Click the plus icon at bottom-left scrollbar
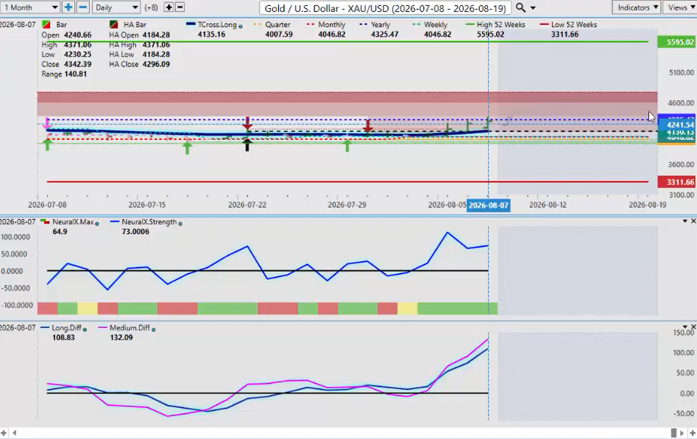This screenshot has height=439, width=697. coord(4,433)
